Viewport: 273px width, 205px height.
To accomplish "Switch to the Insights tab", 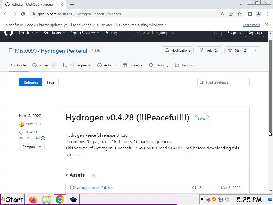I will click(185, 65).
